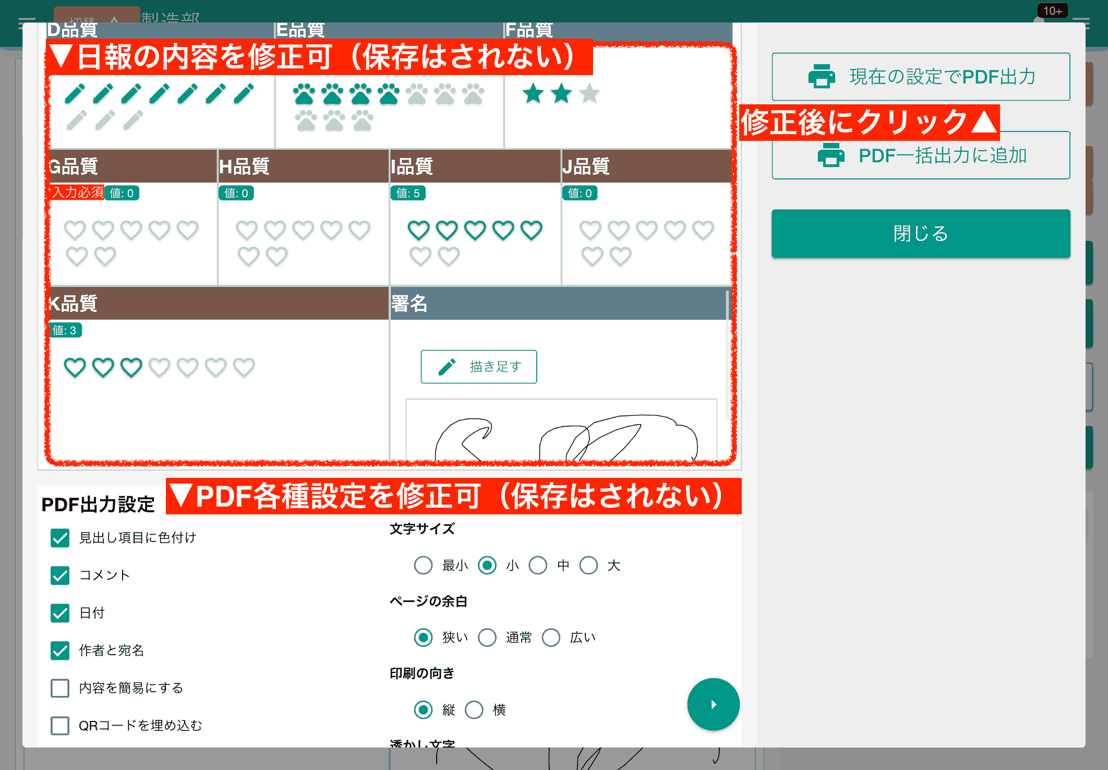Click the fourth paw print in E品質
Screen dimensions: 1108x770
coord(389,93)
